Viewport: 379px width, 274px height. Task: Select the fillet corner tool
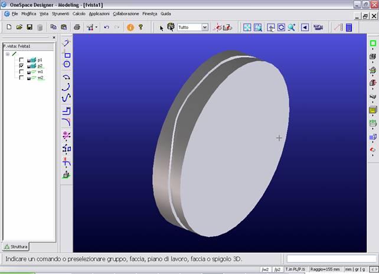point(67,122)
